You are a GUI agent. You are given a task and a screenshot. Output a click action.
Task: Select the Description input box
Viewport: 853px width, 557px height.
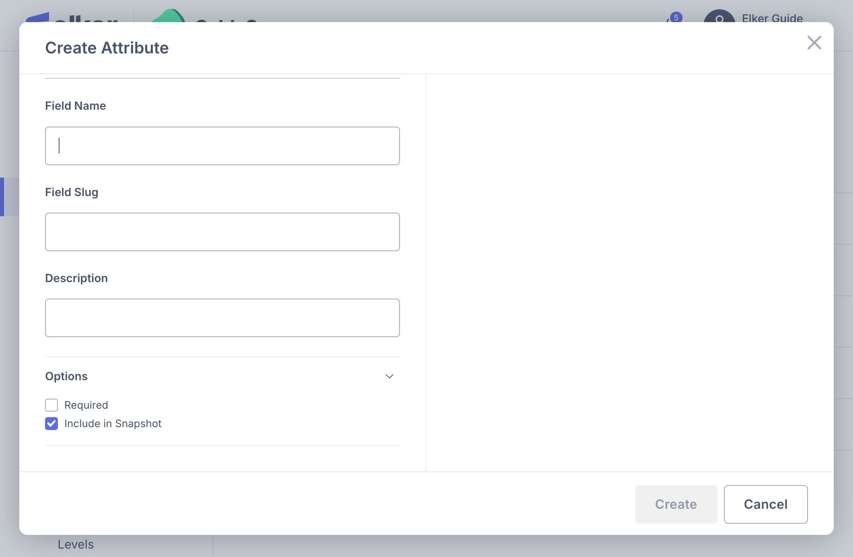point(222,318)
